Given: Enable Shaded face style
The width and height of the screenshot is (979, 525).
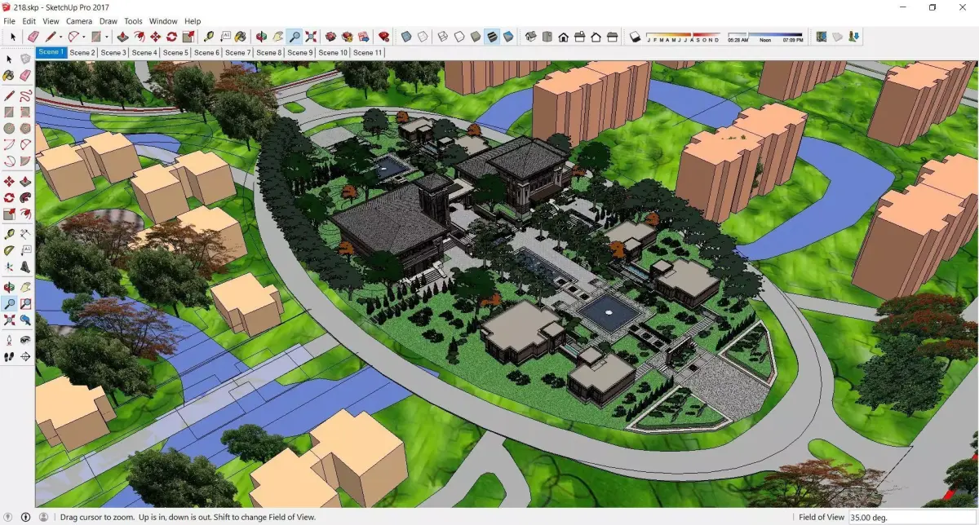Looking at the screenshot, I should pyautogui.click(x=475, y=37).
